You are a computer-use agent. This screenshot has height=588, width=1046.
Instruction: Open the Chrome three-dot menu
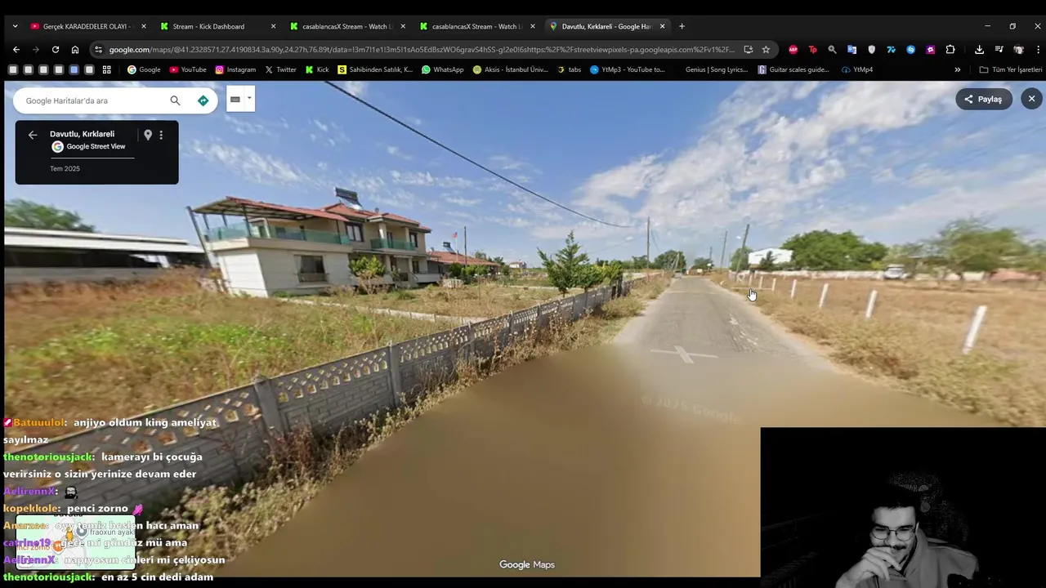click(1038, 49)
